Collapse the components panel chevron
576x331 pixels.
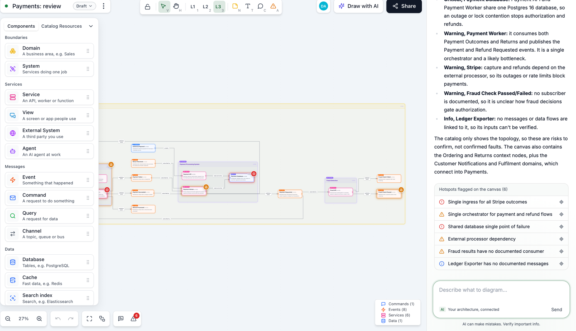point(91,26)
